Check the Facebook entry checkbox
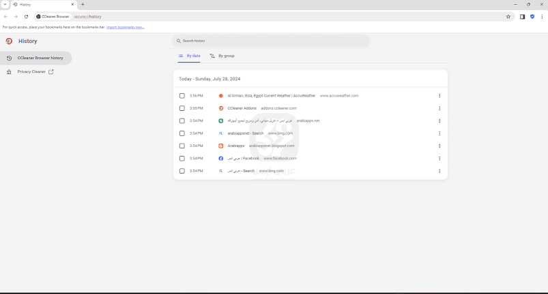The image size is (548, 294). pyautogui.click(x=182, y=159)
